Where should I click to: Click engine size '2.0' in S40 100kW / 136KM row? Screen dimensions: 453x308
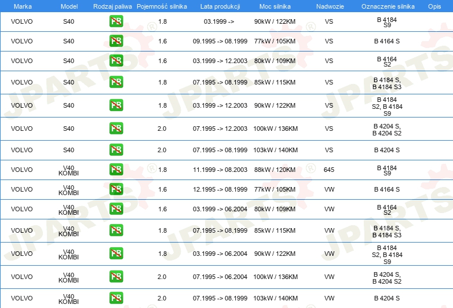(x=162, y=129)
